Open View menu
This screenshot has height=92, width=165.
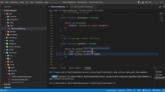point(22,2)
